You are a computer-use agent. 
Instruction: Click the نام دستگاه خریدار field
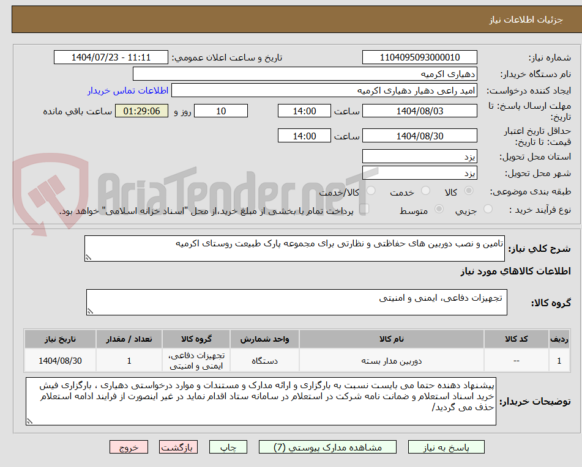tap(305, 74)
